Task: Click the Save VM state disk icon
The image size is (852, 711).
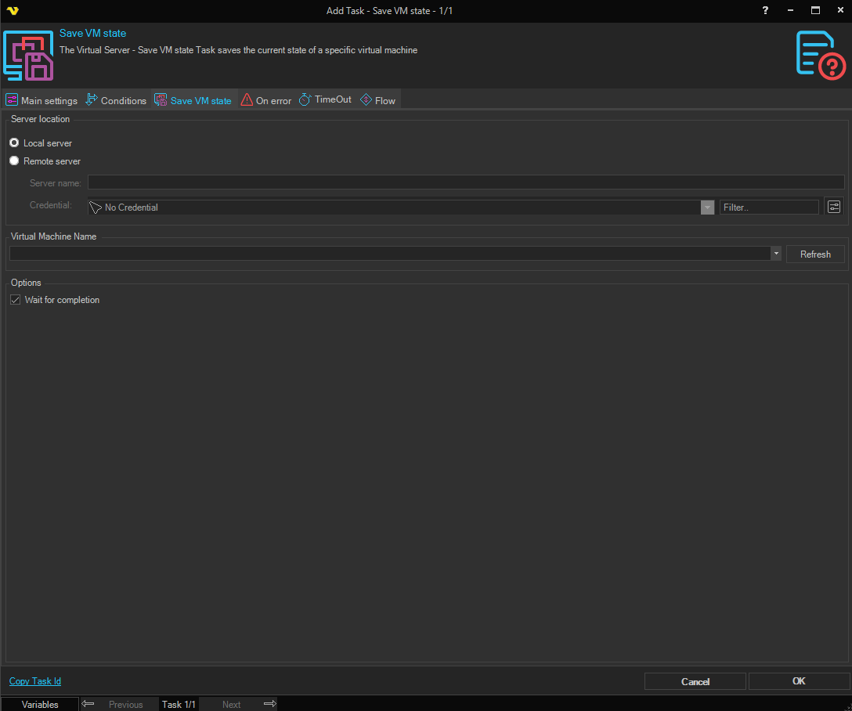Action: [28, 55]
